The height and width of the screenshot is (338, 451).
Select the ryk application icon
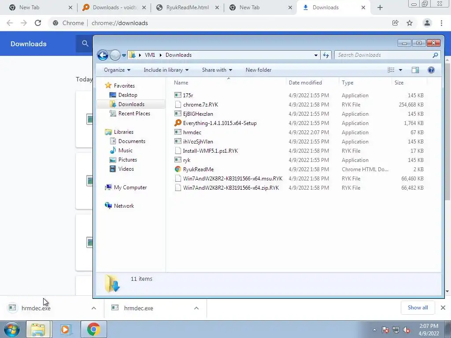178,160
